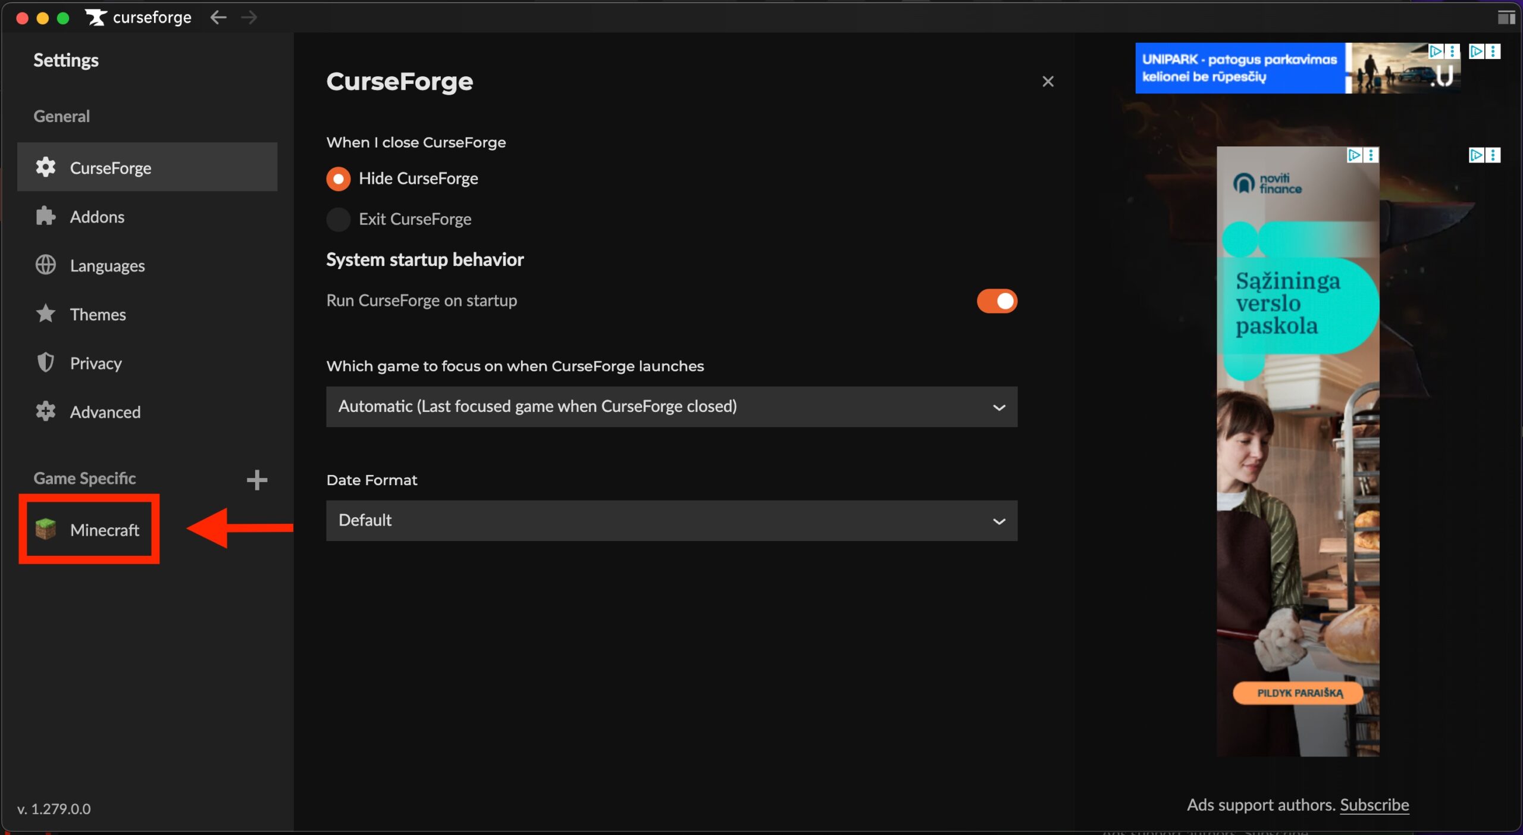Click chevron on Default date format dropdown
This screenshot has width=1523, height=835.
pos(999,521)
